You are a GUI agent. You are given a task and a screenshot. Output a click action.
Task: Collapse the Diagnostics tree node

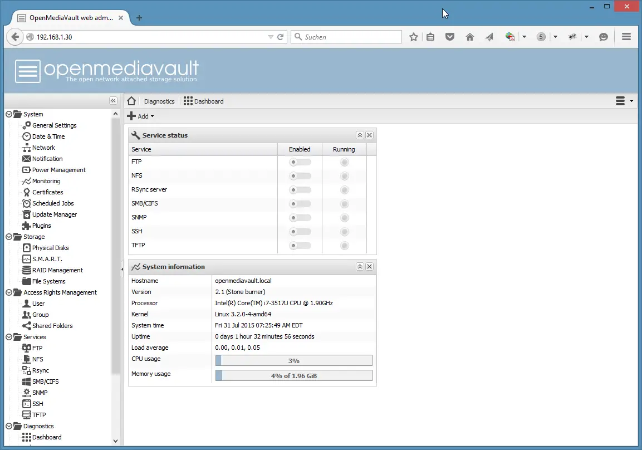[9, 426]
